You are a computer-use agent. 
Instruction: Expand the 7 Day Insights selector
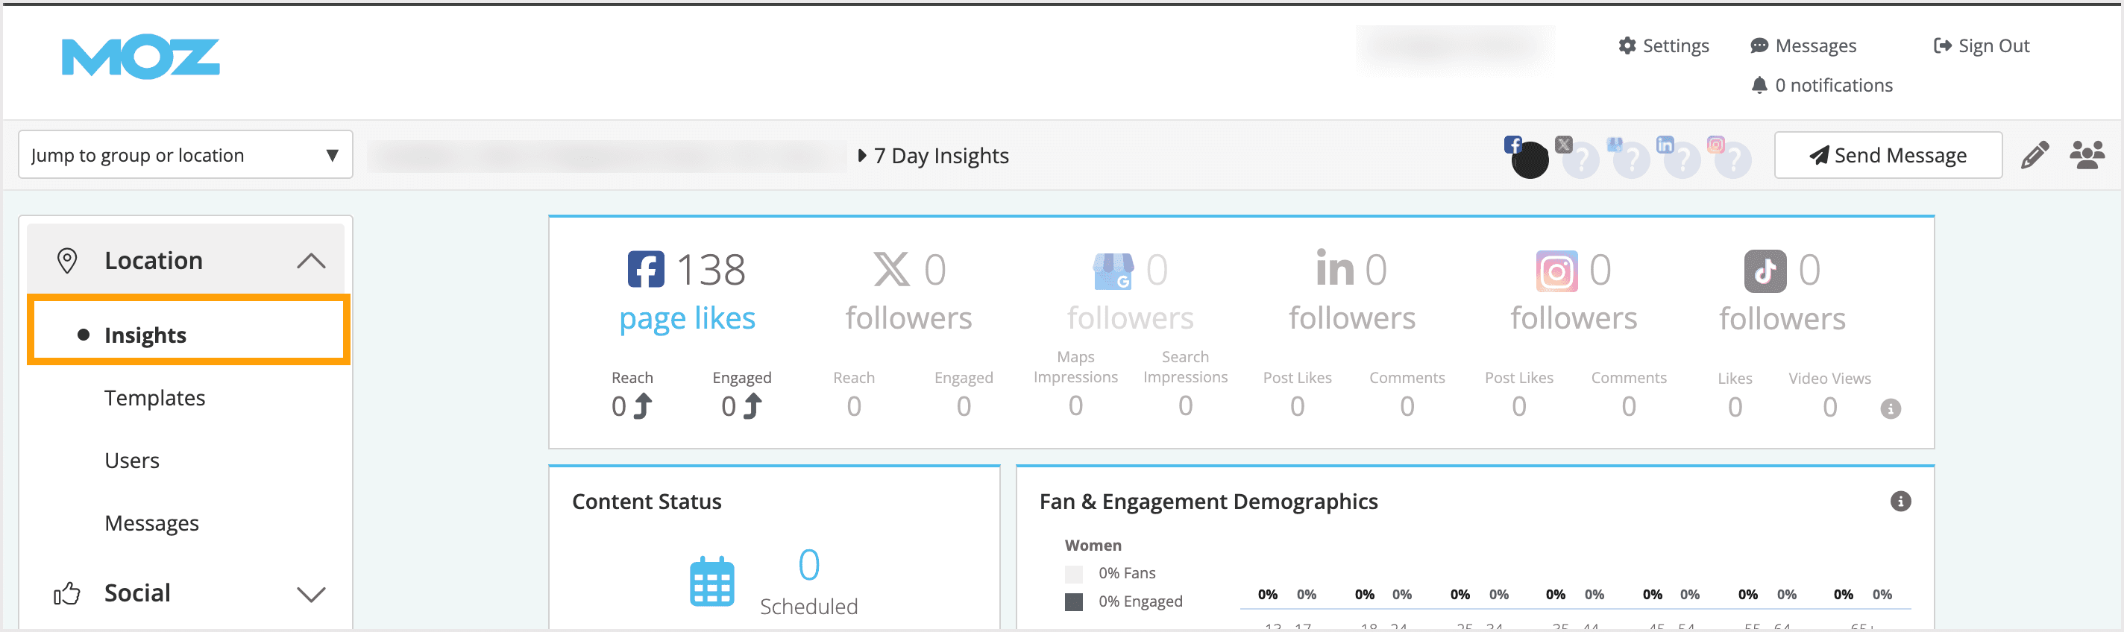pos(934,156)
